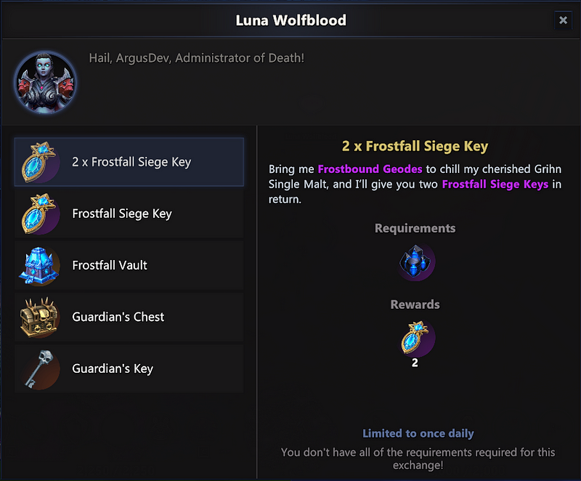The width and height of the screenshot is (581, 481).
Task: Select the Guardian's Key exchange entry
Action: 129,368
